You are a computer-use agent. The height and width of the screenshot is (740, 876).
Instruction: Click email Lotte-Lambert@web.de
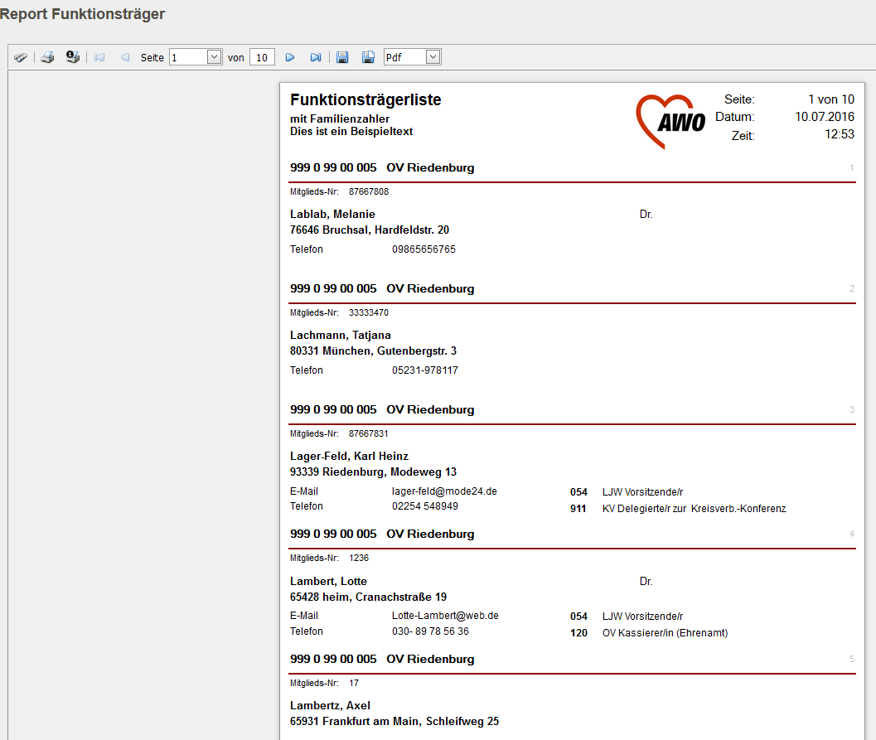(445, 616)
